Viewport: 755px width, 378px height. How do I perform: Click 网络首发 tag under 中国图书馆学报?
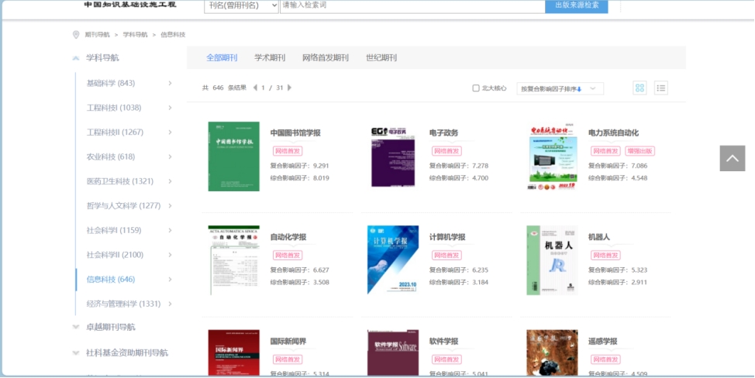tap(288, 151)
